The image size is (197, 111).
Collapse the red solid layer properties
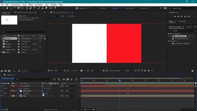tap(11, 86)
